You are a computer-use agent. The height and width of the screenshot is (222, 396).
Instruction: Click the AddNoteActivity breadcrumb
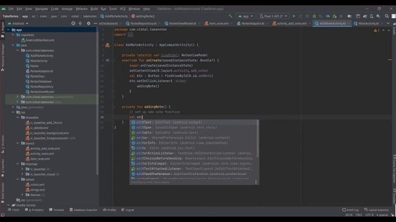coord(114,16)
